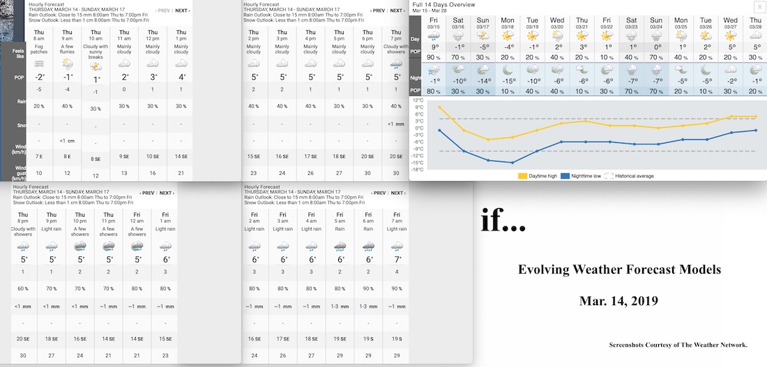Click the sunny breaks icon for Thu 10 am
Viewport: 767px width, 367px height.
pos(96,66)
